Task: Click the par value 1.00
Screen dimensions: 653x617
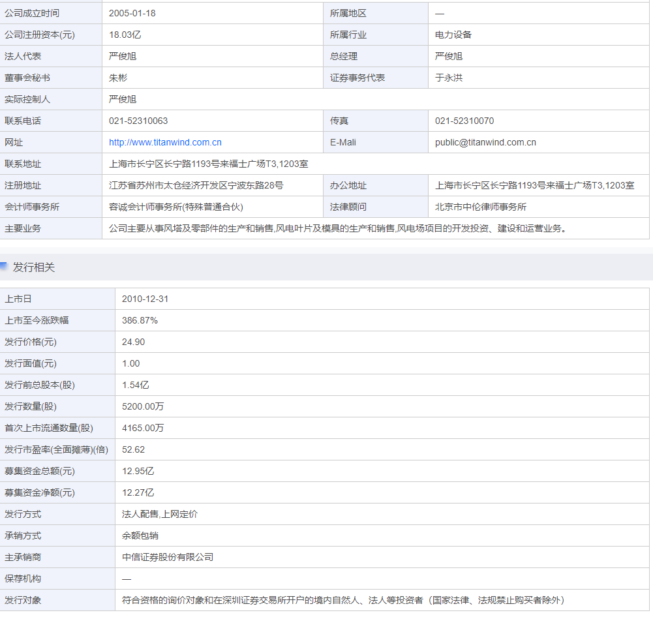Action: (130, 363)
